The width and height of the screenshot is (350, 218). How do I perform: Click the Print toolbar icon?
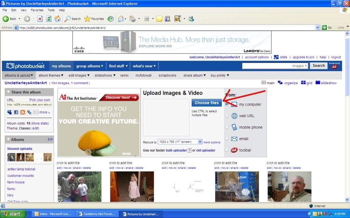pyautogui.click(x=133, y=19)
